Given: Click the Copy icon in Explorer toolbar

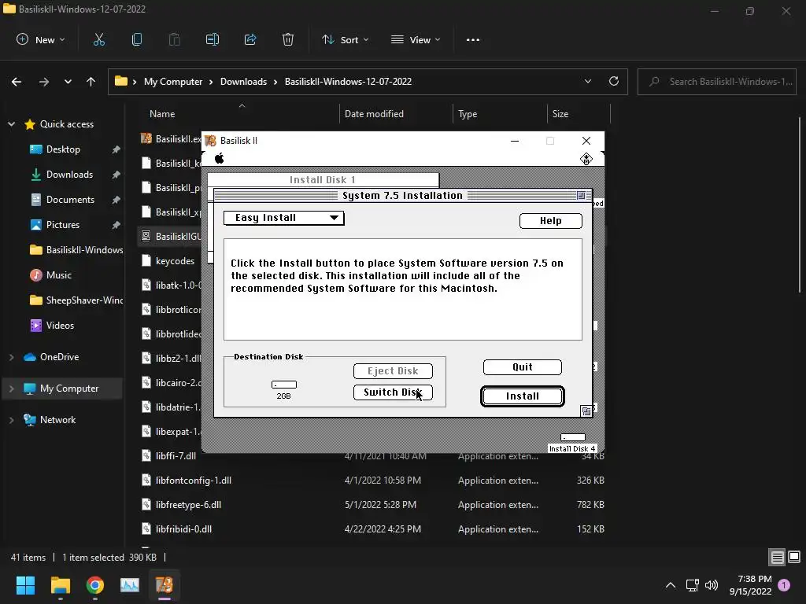Looking at the screenshot, I should (x=137, y=39).
